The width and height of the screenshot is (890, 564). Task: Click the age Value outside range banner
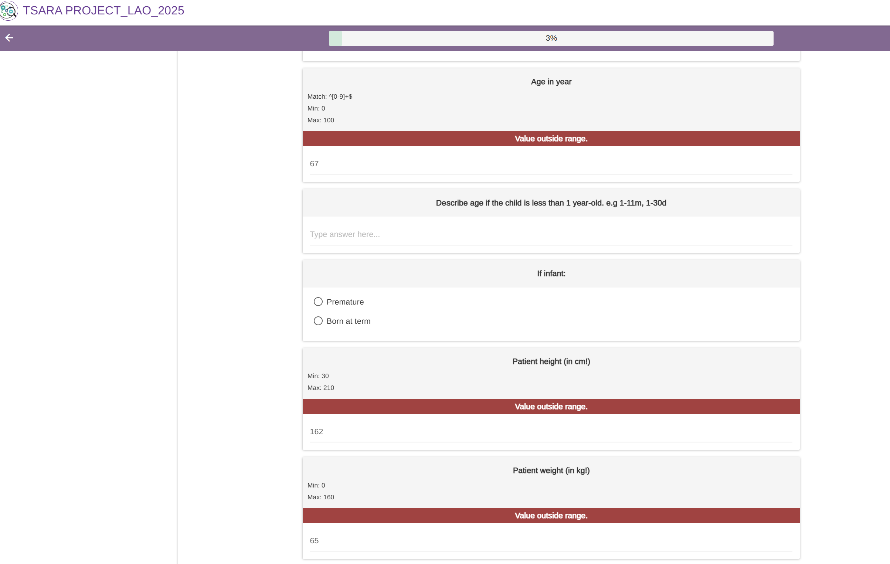pyautogui.click(x=551, y=139)
